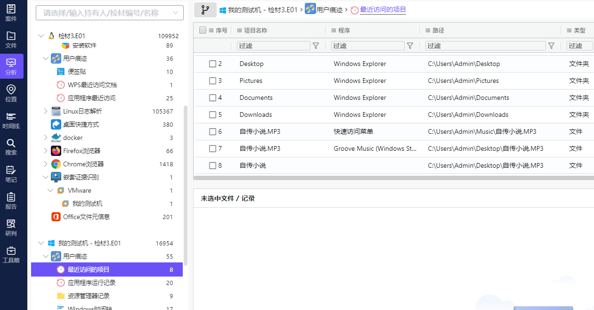Open the 文件 (Files) sidebar icon
This screenshot has height=310, width=594.
coord(11,40)
